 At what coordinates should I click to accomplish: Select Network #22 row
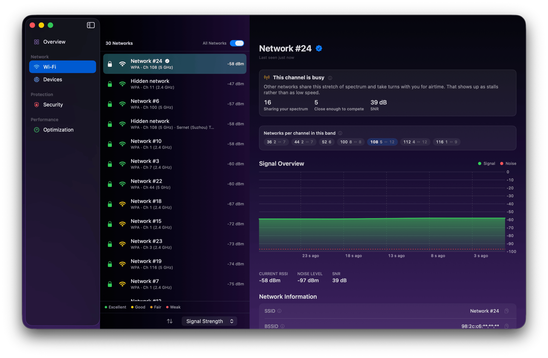175,184
